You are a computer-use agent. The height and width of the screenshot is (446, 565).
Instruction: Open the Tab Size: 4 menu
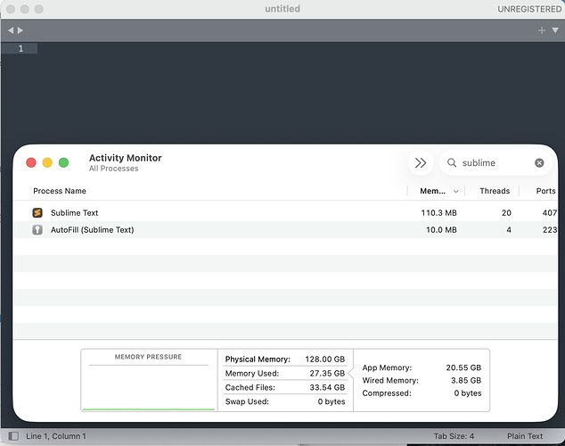pyautogui.click(x=454, y=436)
